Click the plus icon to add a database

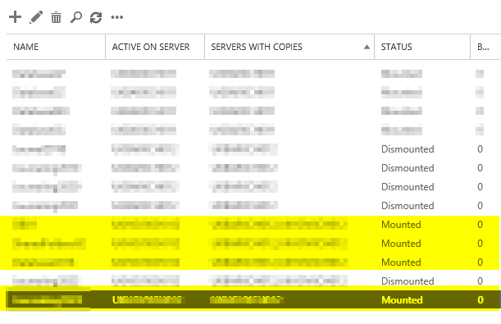15,17
